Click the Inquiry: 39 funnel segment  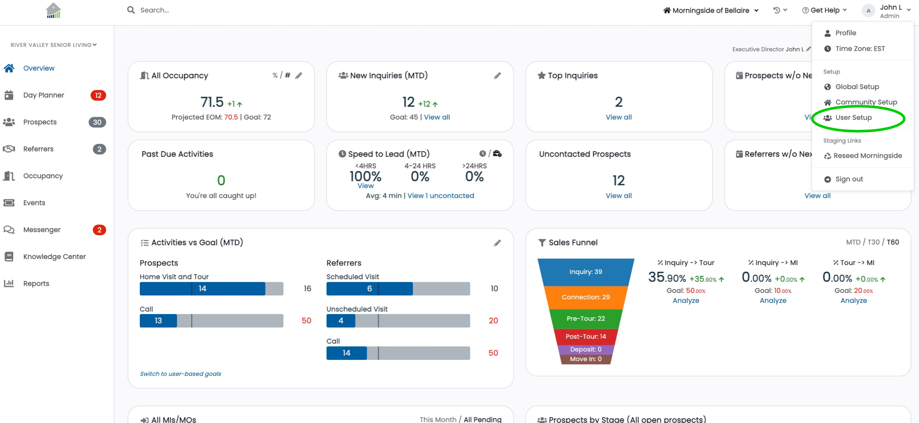[586, 272]
